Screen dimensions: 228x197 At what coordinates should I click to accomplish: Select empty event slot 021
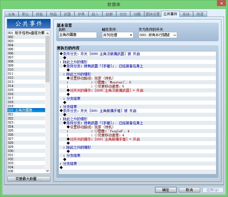(26, 114)
